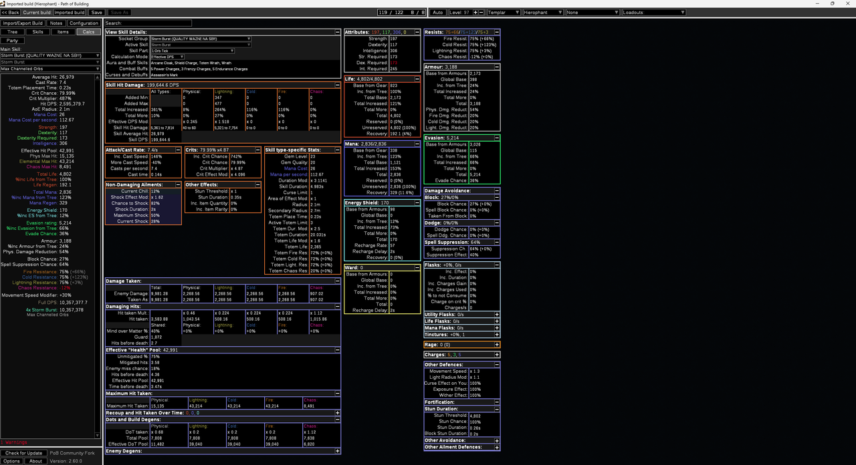Collapse the Attributes section
This screenshot has height=465, width=856.
417,32
